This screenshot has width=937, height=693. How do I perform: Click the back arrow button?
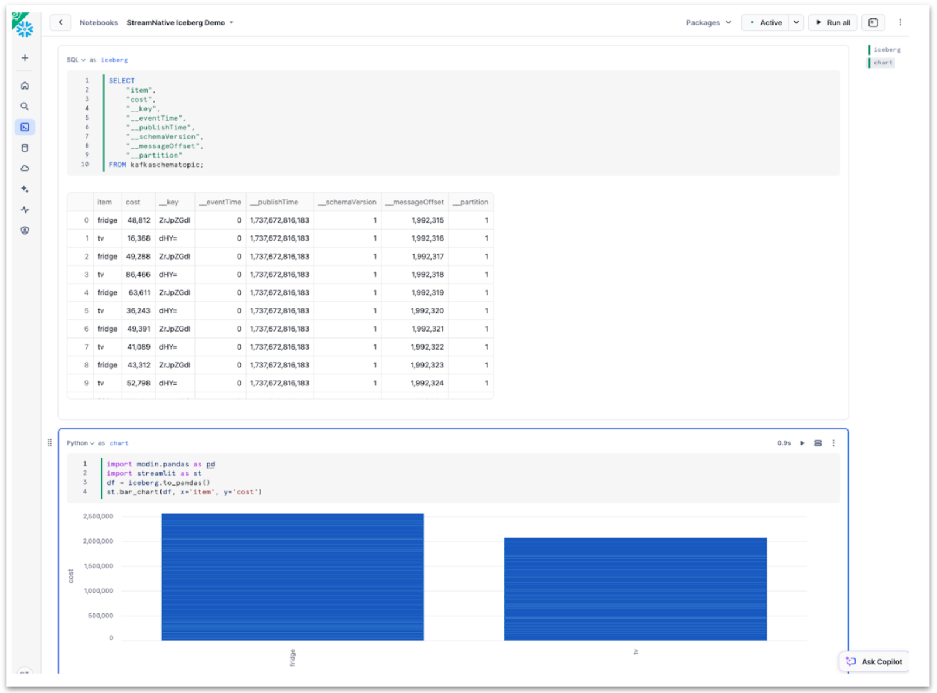point(60,22)
